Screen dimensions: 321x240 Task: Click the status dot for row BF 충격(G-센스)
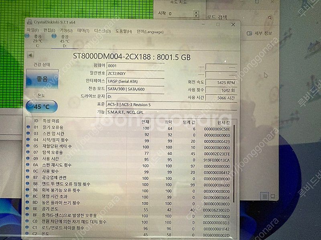(27, 215)
